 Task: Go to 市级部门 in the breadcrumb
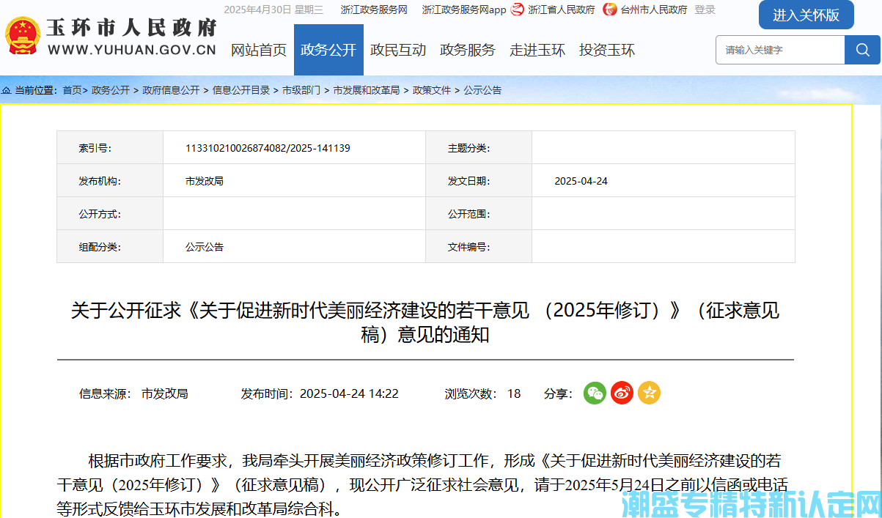tap(301, 90)
